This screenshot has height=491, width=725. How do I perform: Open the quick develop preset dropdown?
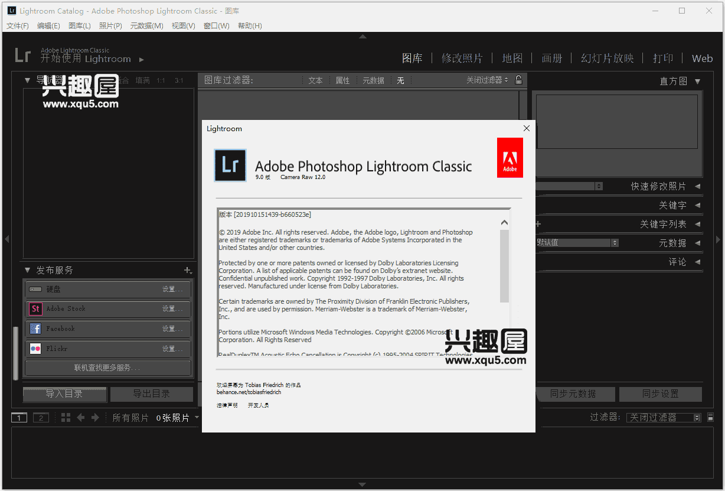click(569, 186)
